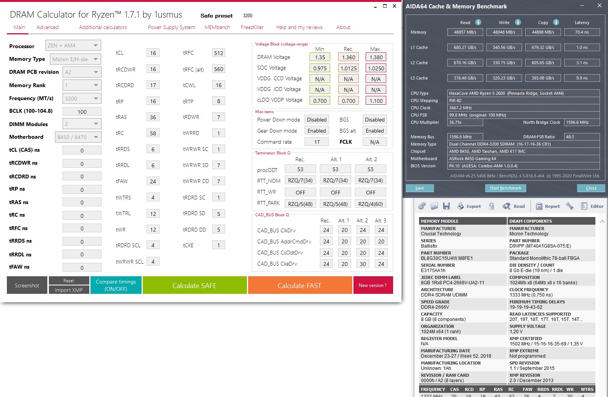Click the scroll up arrow in the SPD panel
Image resolution: width=608 pixels, height=397 pixels.
[602, 221]
